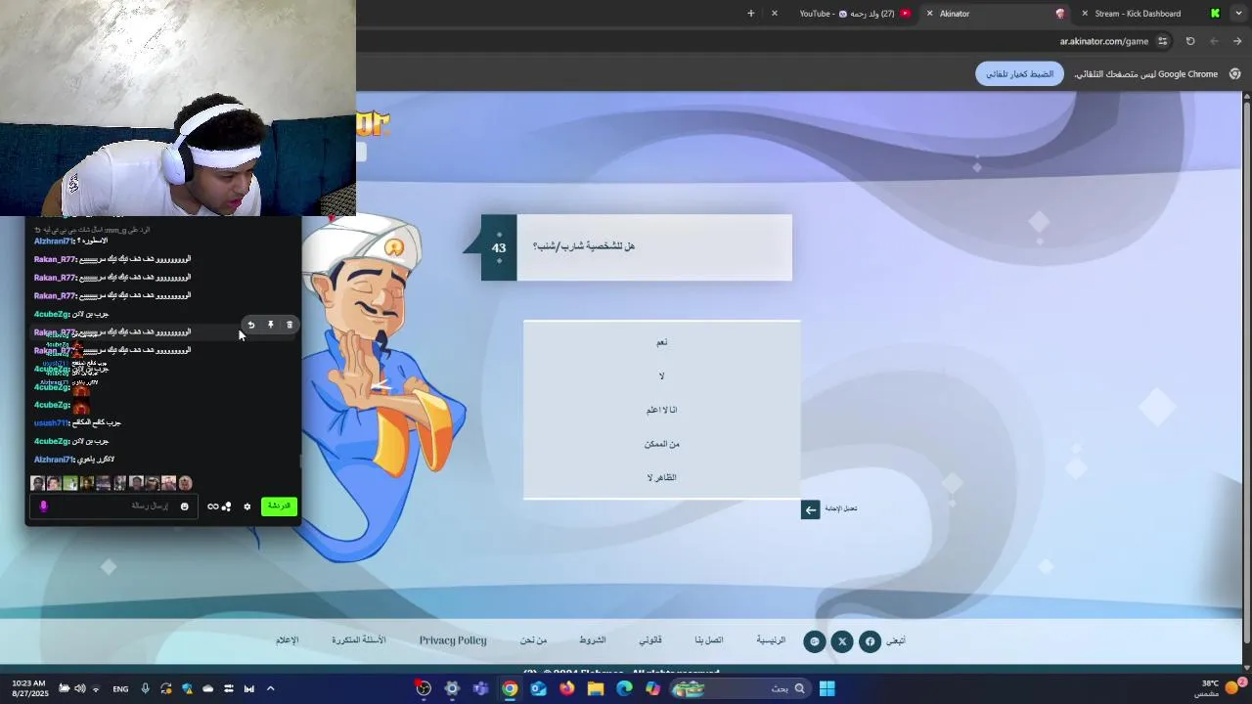Open Firefox from the taskbar

[567, 688]
